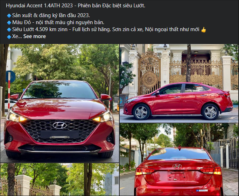Click blue diamond bullet before 'Màu Đỏ'
The image size is (239, 196).
(9, 22)
